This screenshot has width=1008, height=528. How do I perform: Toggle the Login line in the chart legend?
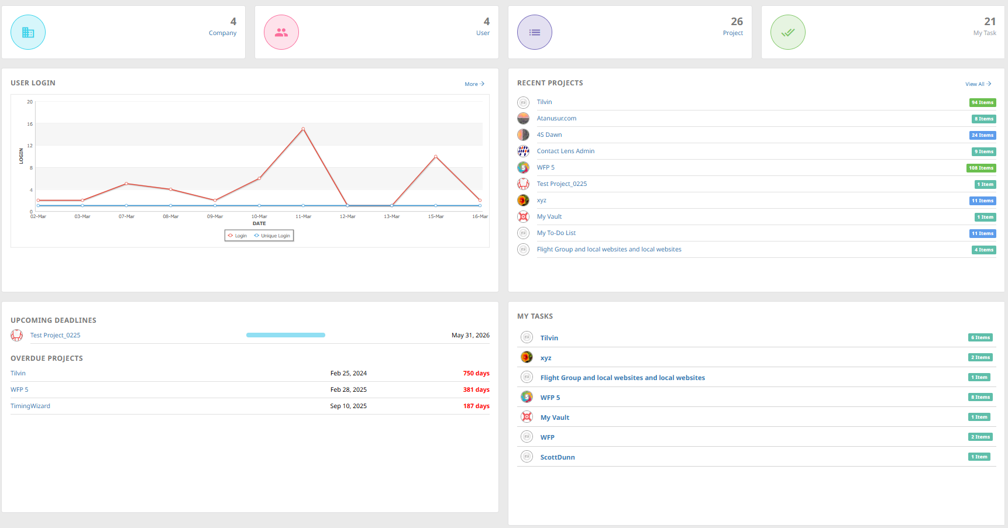pyautogui.click(x=238, y=235)
